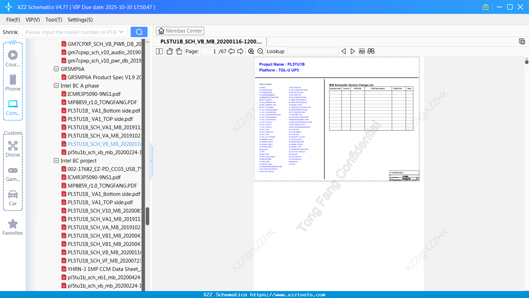Image resolution: width=529 pixels, height=298 pixels.
Task: Rotate the page counterclockwise
Action: pos(170,51)
